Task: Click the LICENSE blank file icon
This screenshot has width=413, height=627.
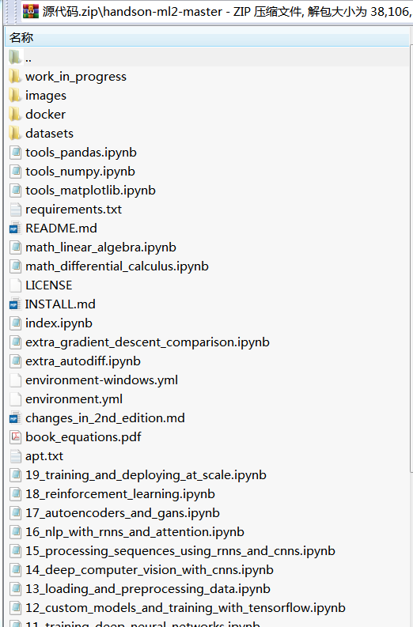Action: click(15, 285)
